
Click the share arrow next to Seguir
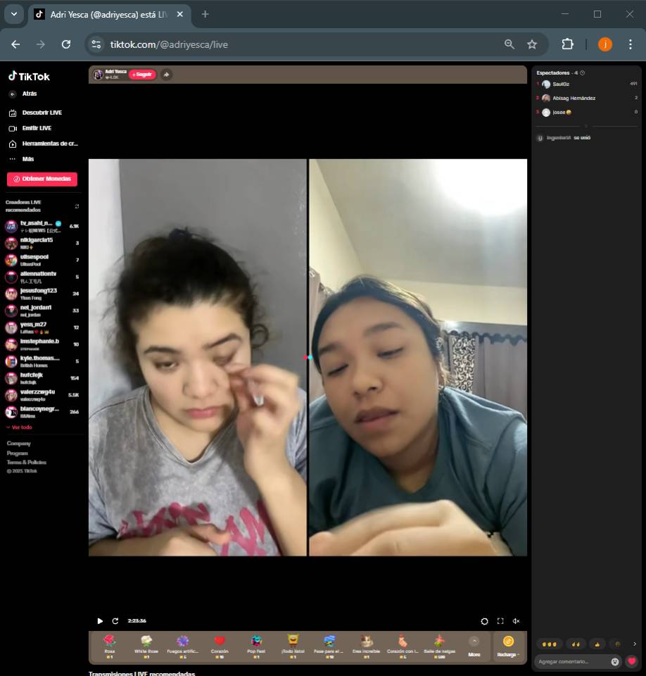tap(166, 75)
